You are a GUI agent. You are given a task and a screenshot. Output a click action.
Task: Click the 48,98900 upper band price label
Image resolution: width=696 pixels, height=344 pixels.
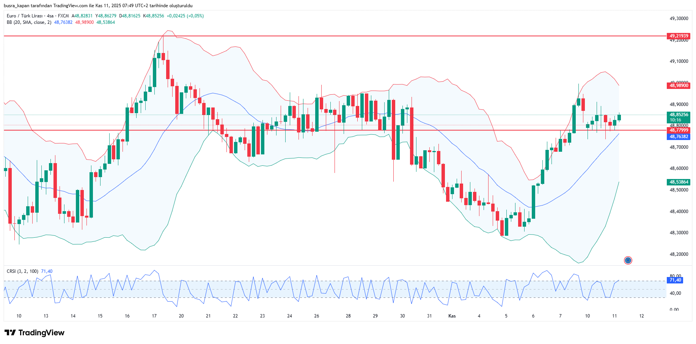click(x=678, y=86)
